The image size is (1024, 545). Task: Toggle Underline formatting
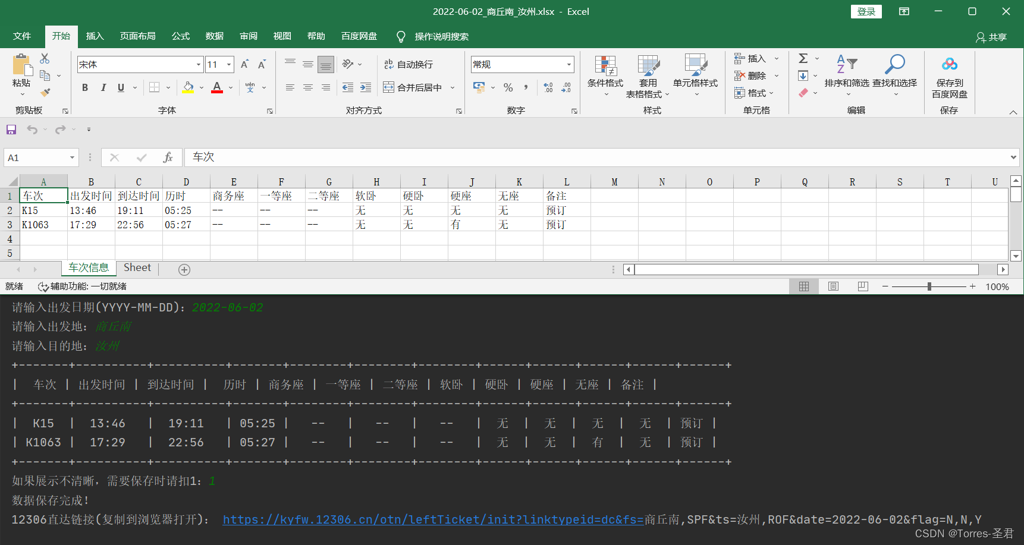click(121, 87)
